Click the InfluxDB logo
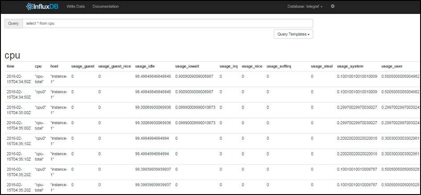The width and height of the screenshot is (421, 195). (43, 7)
